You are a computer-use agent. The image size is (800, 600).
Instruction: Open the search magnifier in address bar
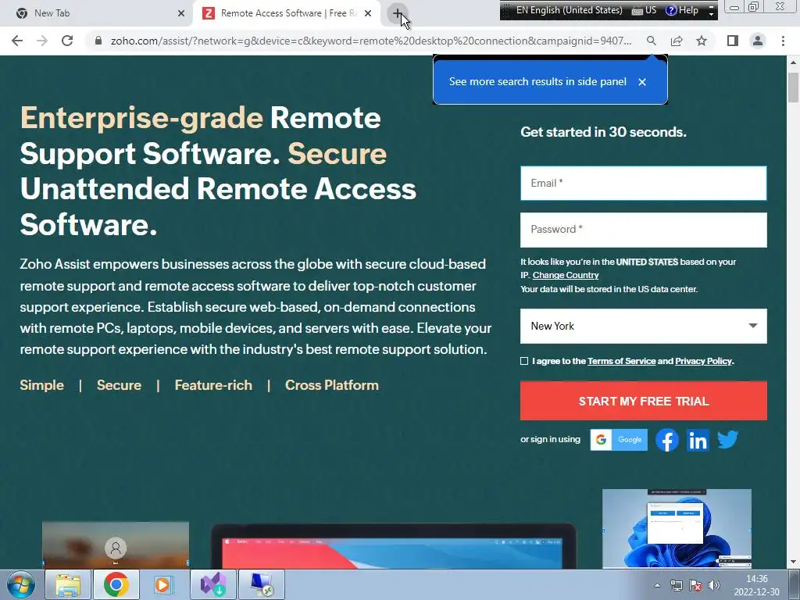[x=651, y=41]
